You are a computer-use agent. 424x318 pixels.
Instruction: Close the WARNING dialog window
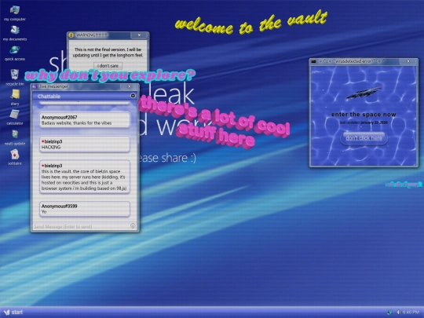139,35
